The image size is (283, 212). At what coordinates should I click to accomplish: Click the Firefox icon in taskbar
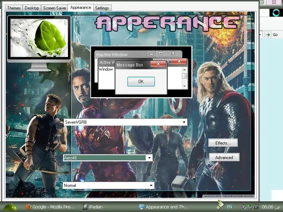pyautogui.click(x=28, y=207)
